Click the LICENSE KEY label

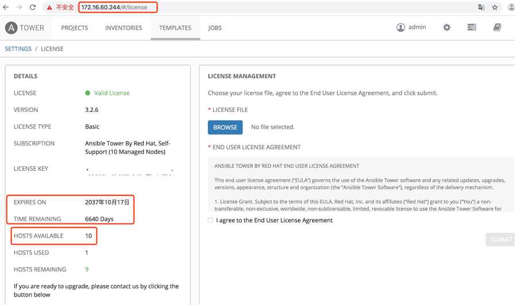pyautogui.click(x=31, y=168)
